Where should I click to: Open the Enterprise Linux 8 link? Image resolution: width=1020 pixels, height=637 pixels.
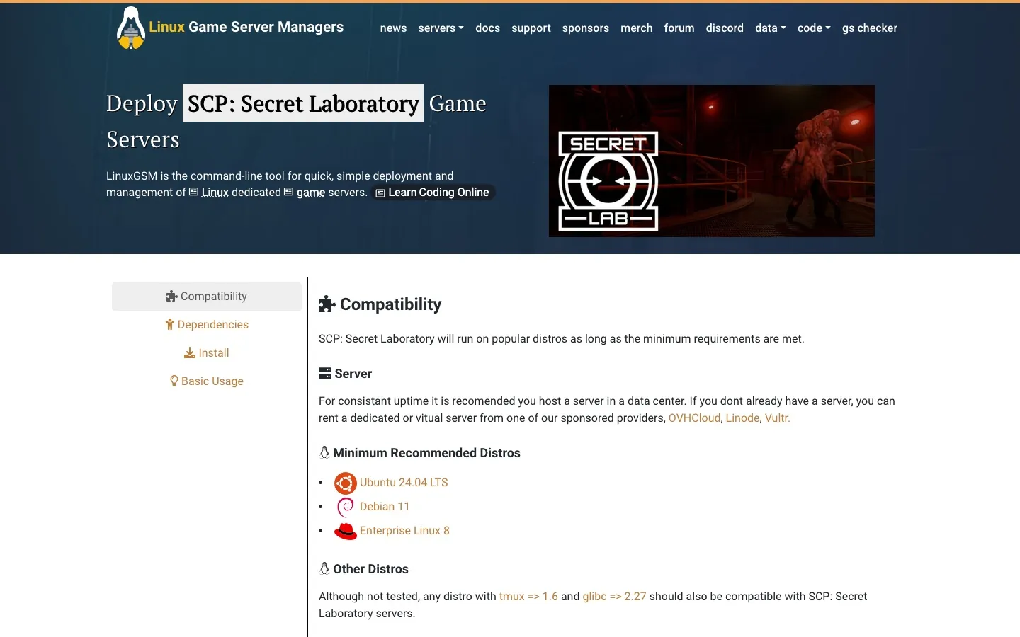tap(404, 531)
